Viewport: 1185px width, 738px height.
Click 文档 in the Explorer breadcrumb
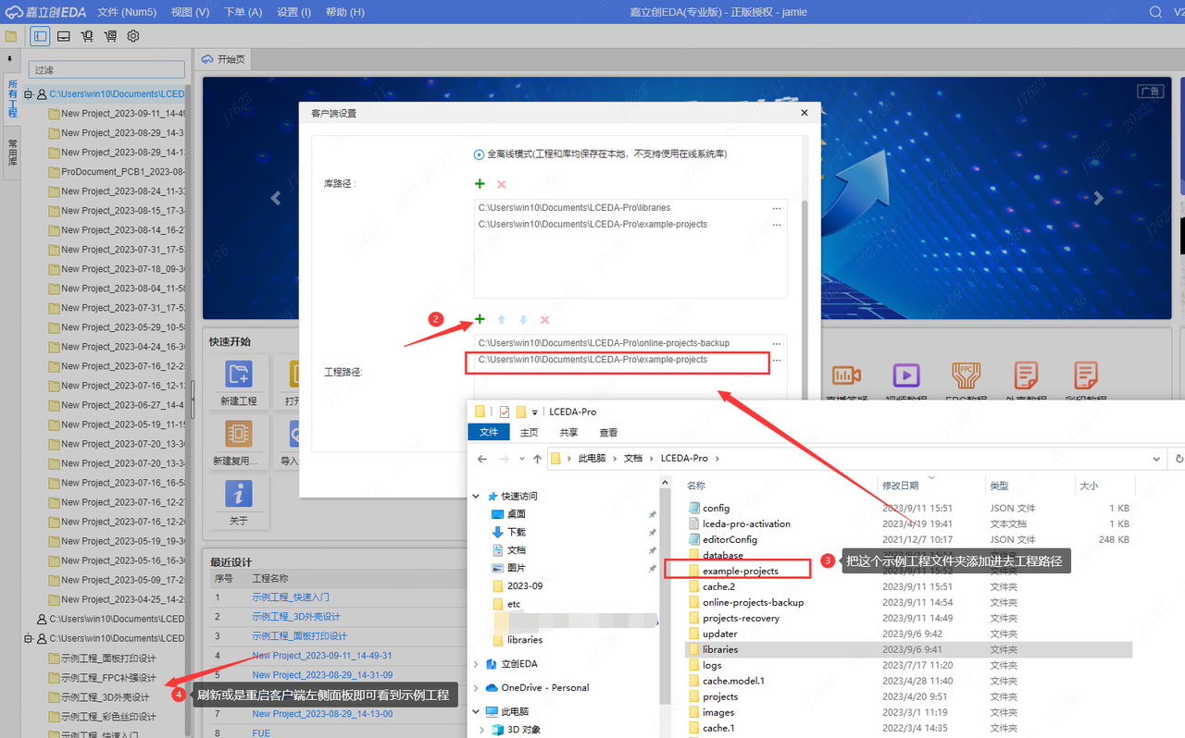pyautogui.click(x=633, y=459)
